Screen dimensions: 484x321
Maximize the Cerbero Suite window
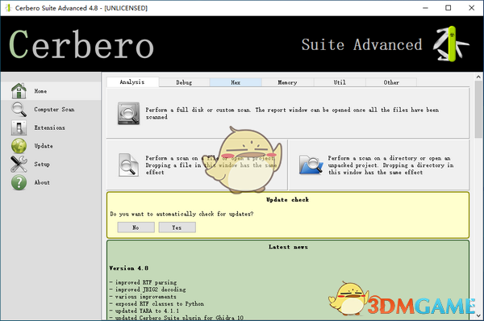coord(449,8)
